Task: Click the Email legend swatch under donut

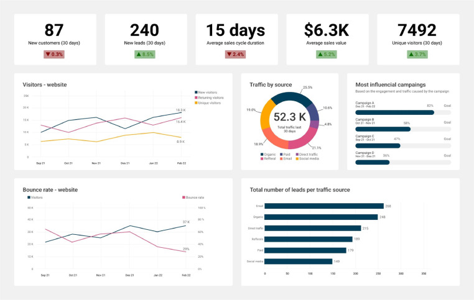Action: point(281,159)
